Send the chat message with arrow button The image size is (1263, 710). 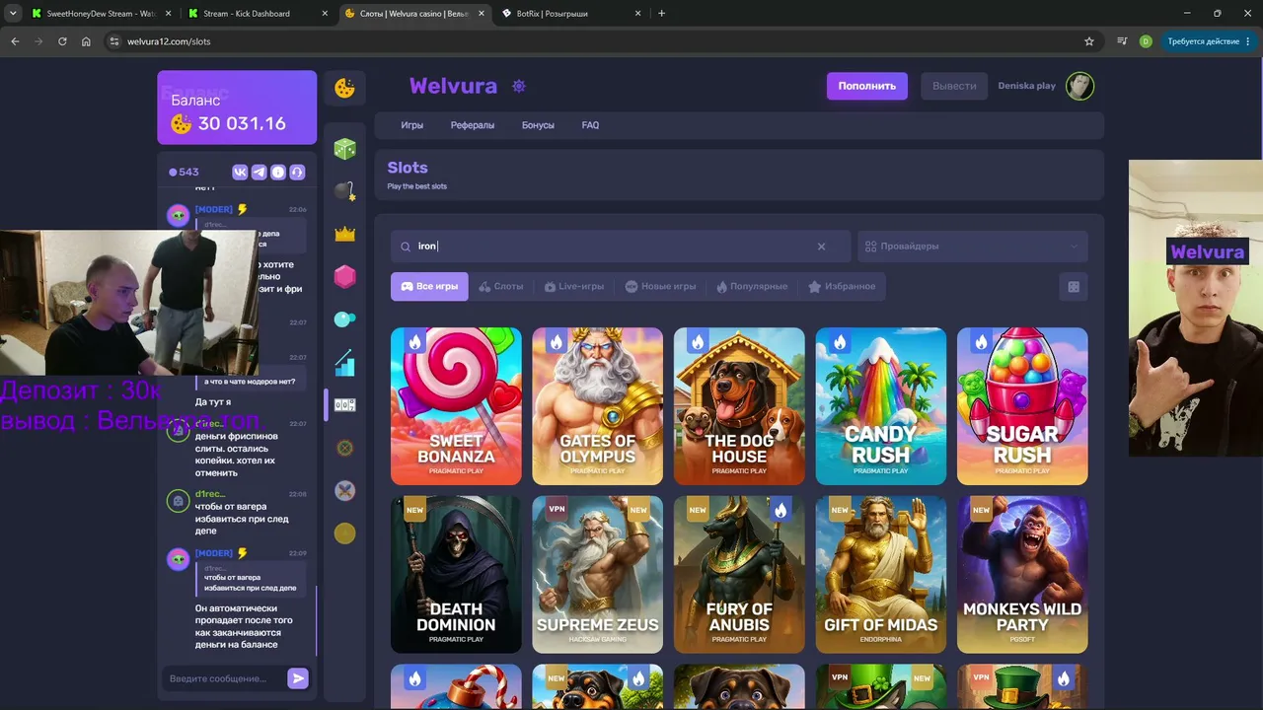click(298, 678)
